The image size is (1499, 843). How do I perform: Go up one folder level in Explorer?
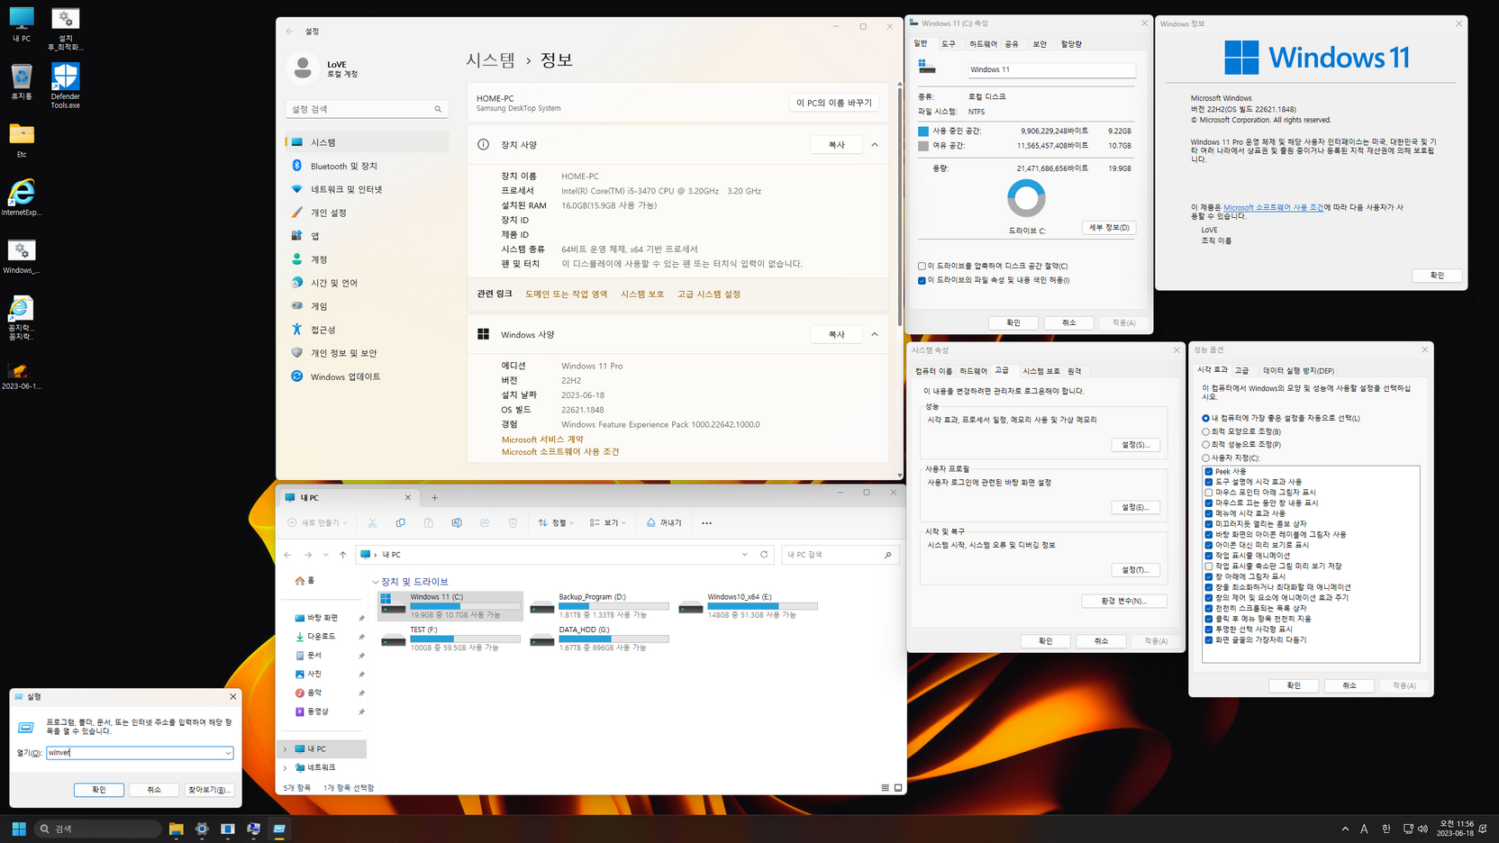click(x=342, y=555)
